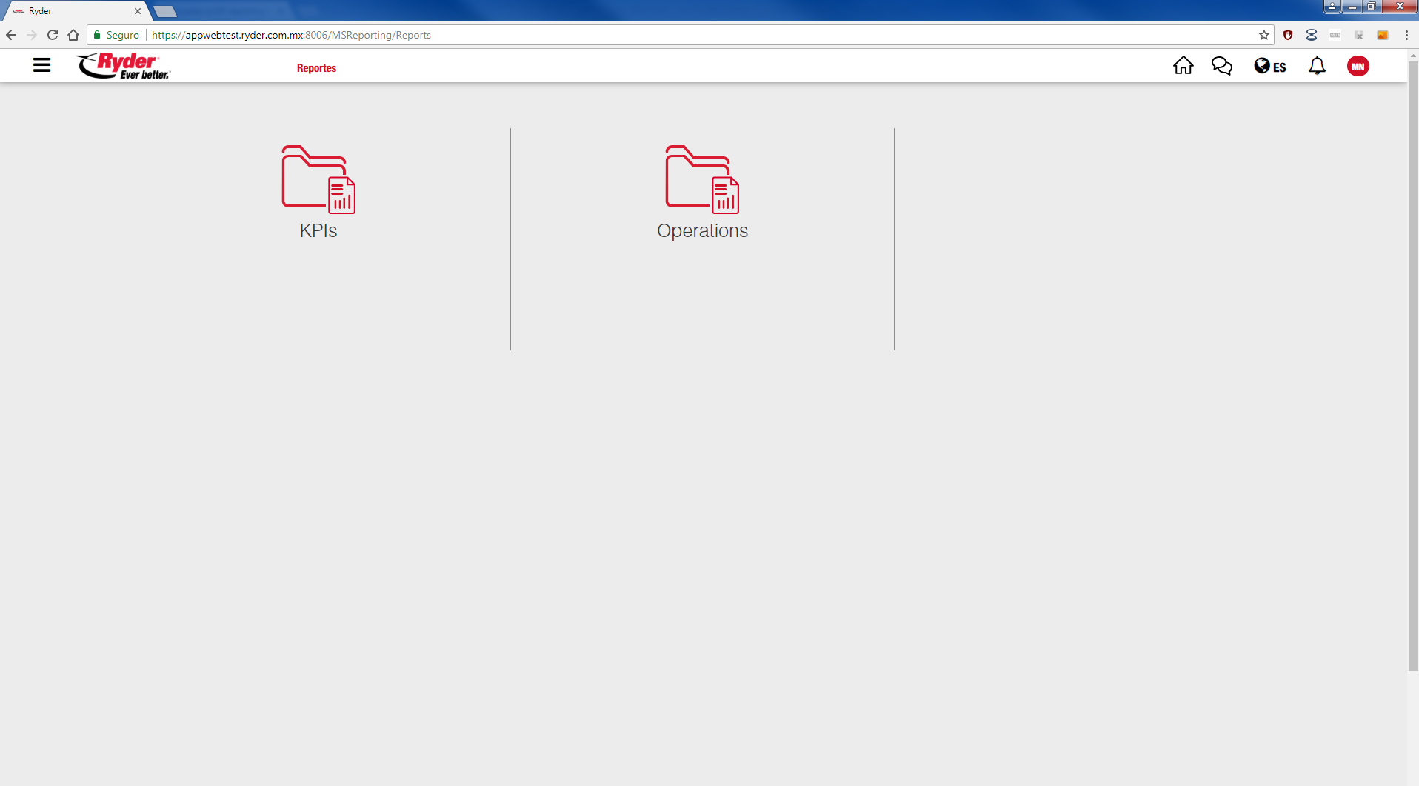The height and width of the screenshot is (786, 1419).
Task: Open the chat messages icon
Action: click(x=1221, y=66)
